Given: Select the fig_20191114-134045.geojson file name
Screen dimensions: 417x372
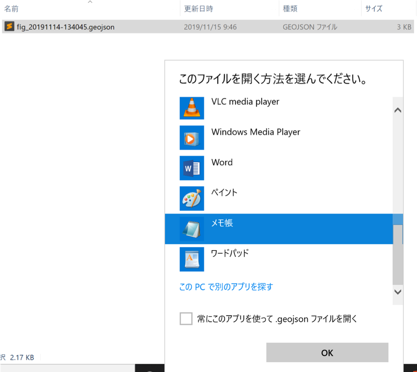Looking at the screenshot, I should [x=66, y=27].
